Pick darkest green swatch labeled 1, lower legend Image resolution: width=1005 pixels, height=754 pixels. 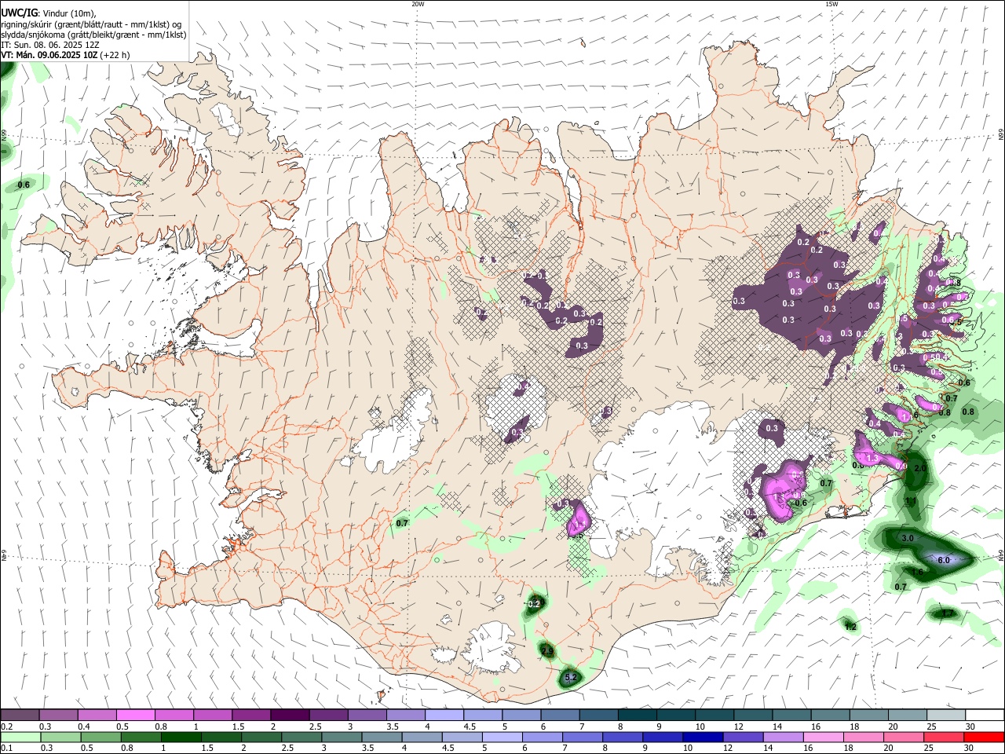[x=181, y=737]
